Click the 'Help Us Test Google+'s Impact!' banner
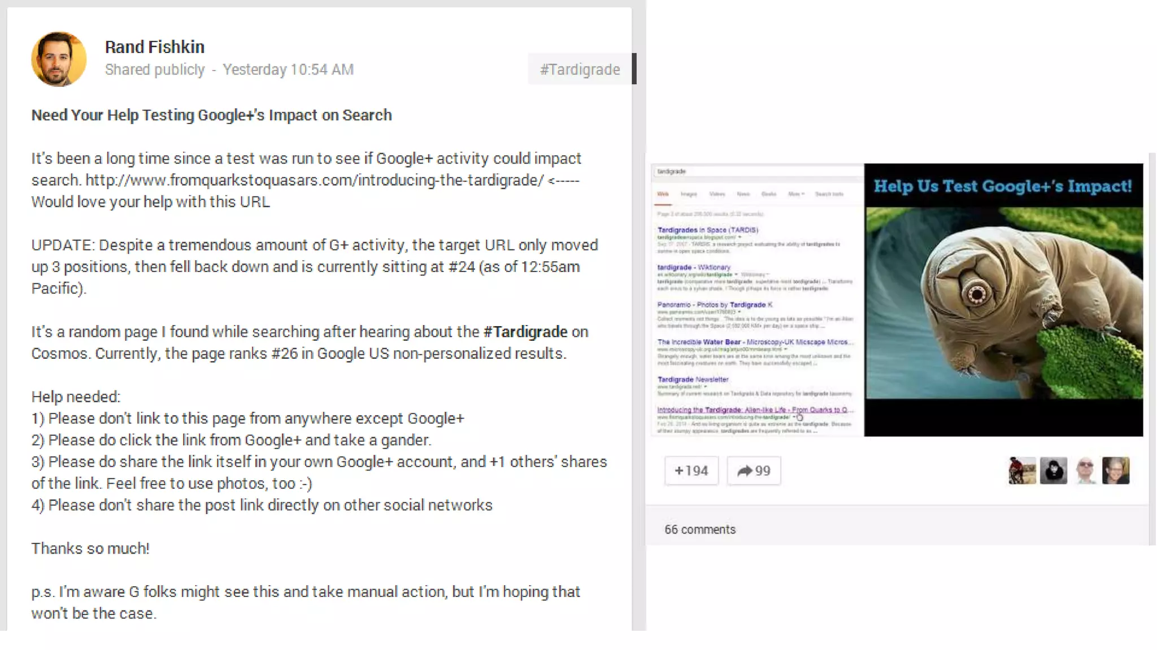This screenshot has width=1157, height=650. [1003, 186]
